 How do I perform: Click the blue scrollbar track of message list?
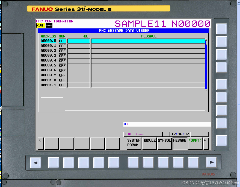pyautogui.click(x=206, y=67)
